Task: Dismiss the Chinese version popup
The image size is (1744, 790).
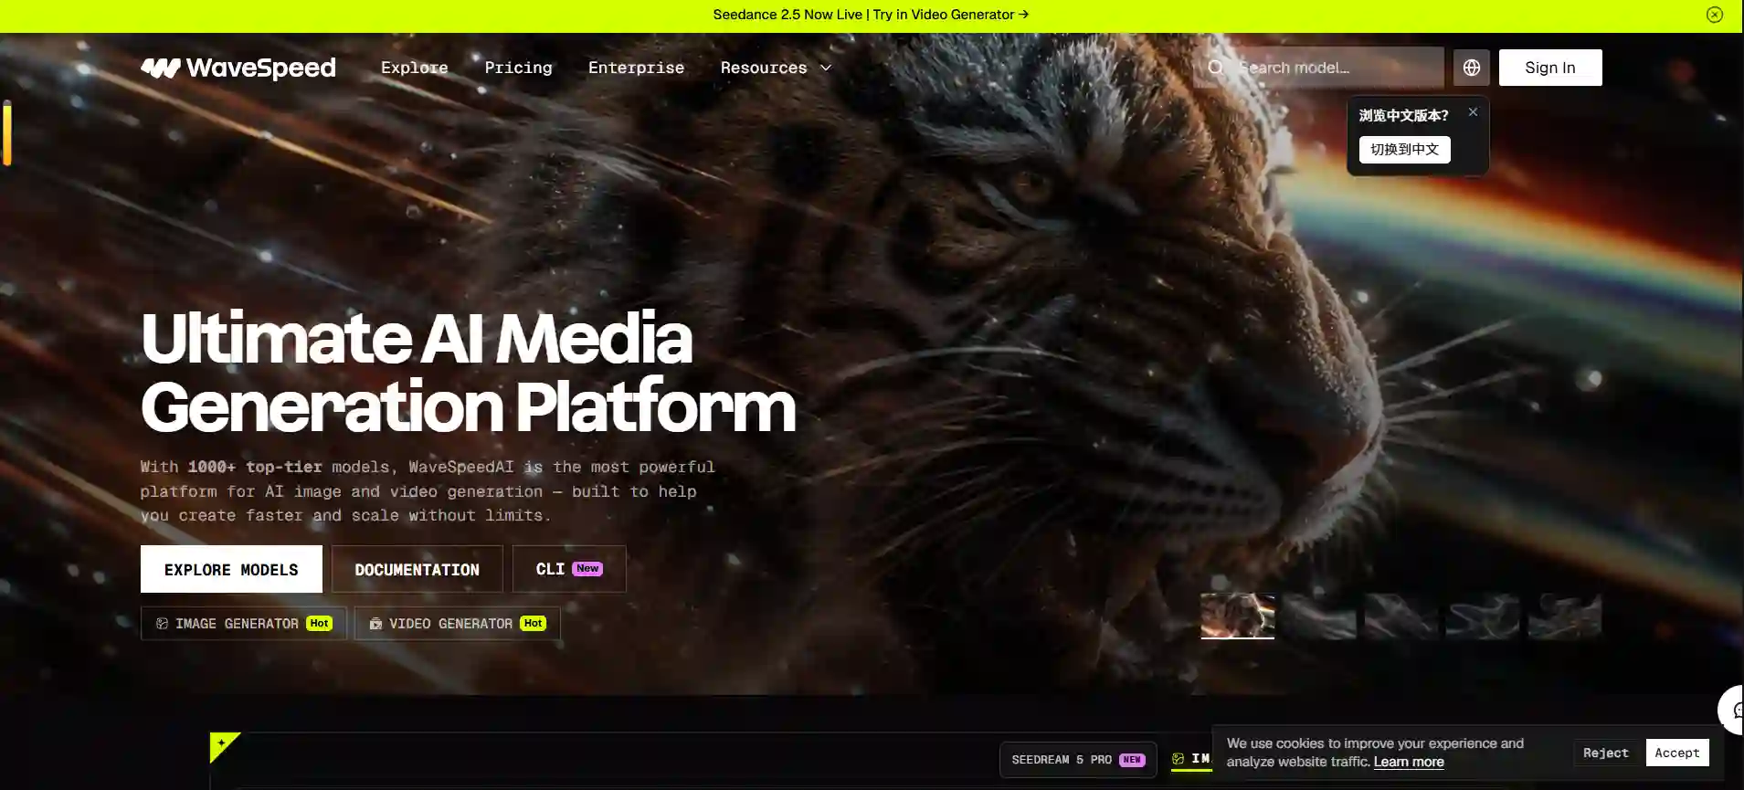Action: [x=1473, y=112]
